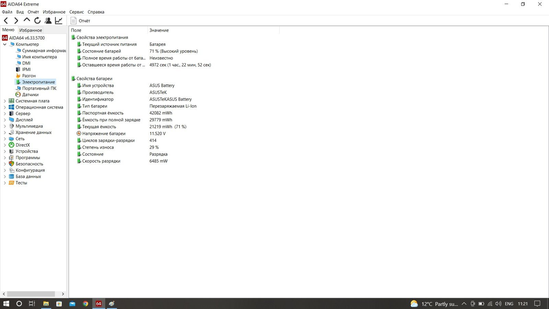Click the sidebar horizontal scrollbar right arrow
Viewport: 549px width, 309px height.
pos(63,294)
